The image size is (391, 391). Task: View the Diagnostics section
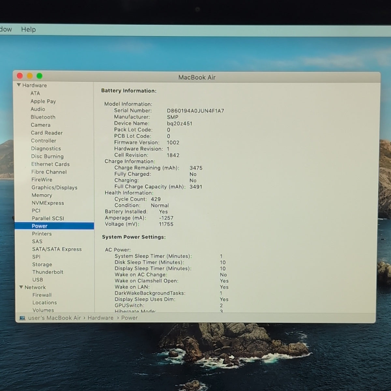click(x=46, y=149)
